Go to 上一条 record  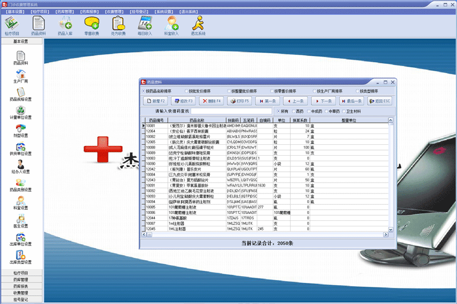pyautogui.click(x=295, y=101)
